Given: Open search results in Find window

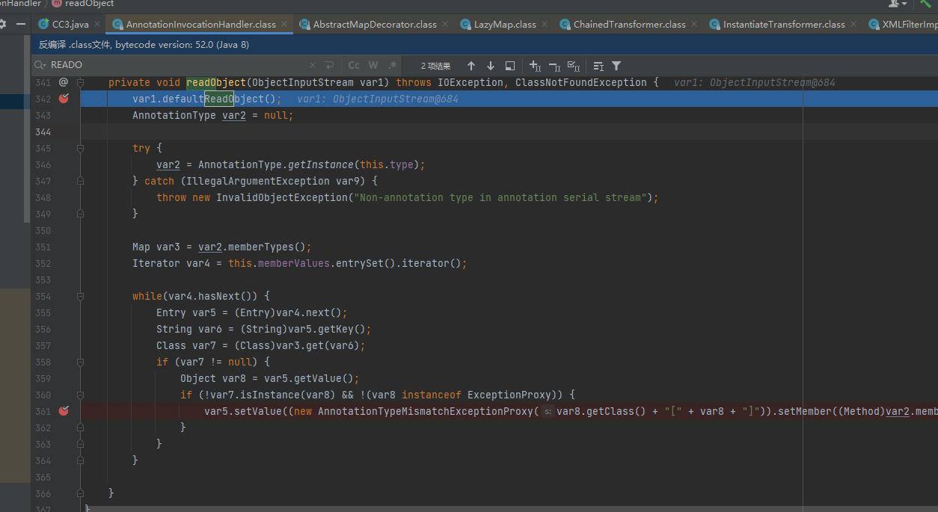Looking at the screenshot, I should point(510,66).
